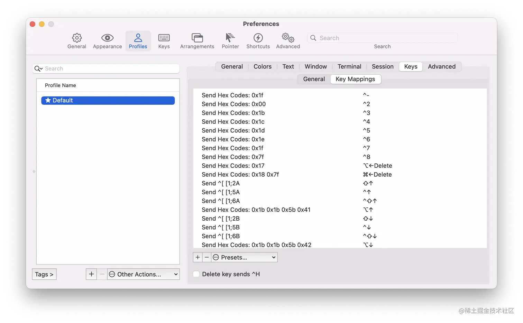Open the Shortcuts preferences pane
The height and width of the screenshot is (323, 523).
click(258, 41)
